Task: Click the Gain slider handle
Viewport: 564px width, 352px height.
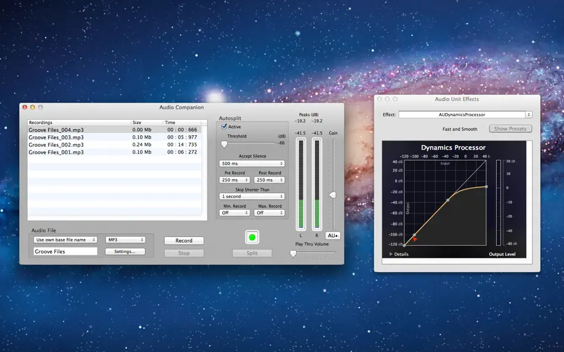Action: 333,195
